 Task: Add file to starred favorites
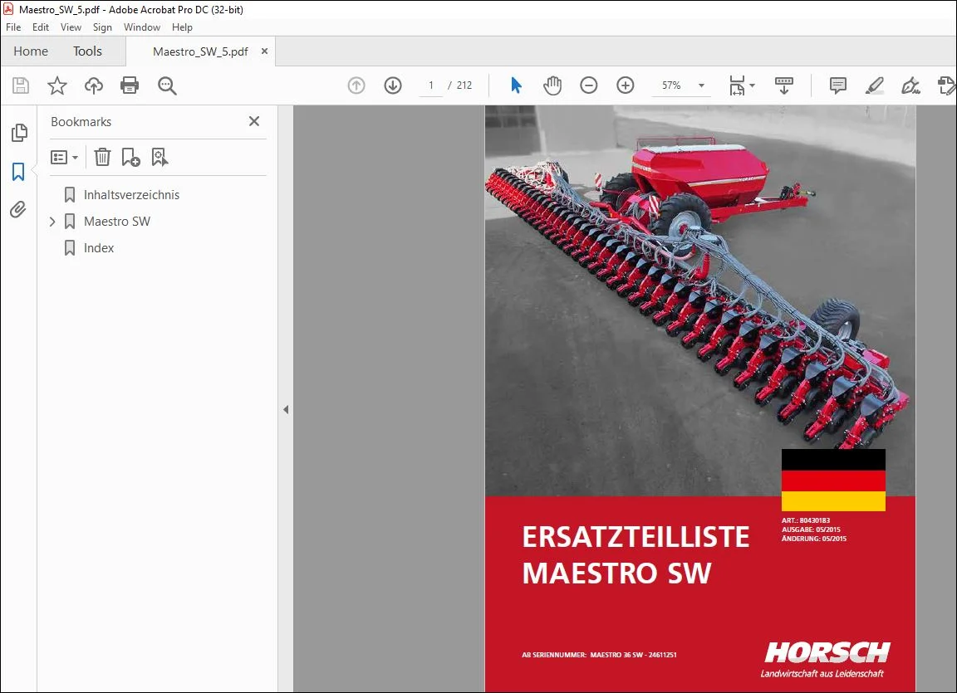coord(56,85)
